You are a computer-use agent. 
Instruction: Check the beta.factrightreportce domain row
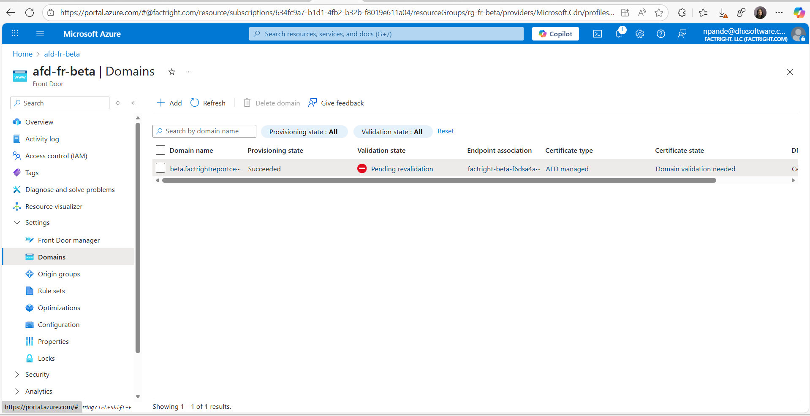pos(160,168)
